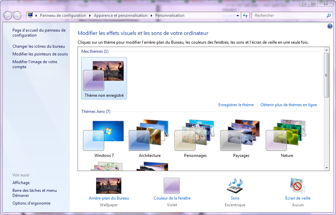Open 'Modifier l'image de votre compte' link
Viewport: 336px width, 215px height.
35,64
